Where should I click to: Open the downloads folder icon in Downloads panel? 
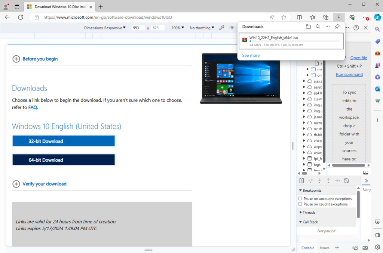308,27
